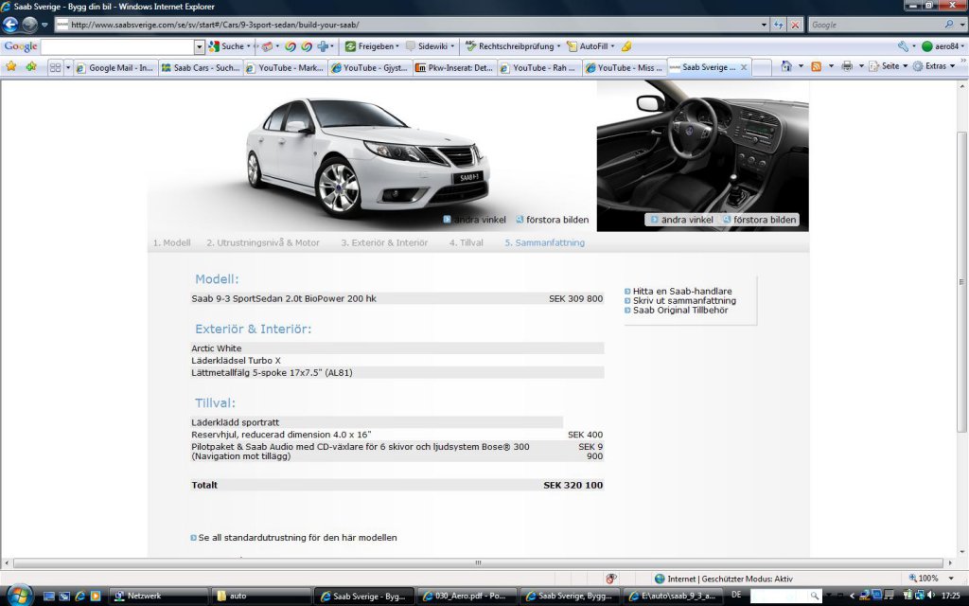The height and width of the screenshot is (606, 969).
Task: Click the red Stop loading icon
Action: pyautogui.click(x=795, y=25)
